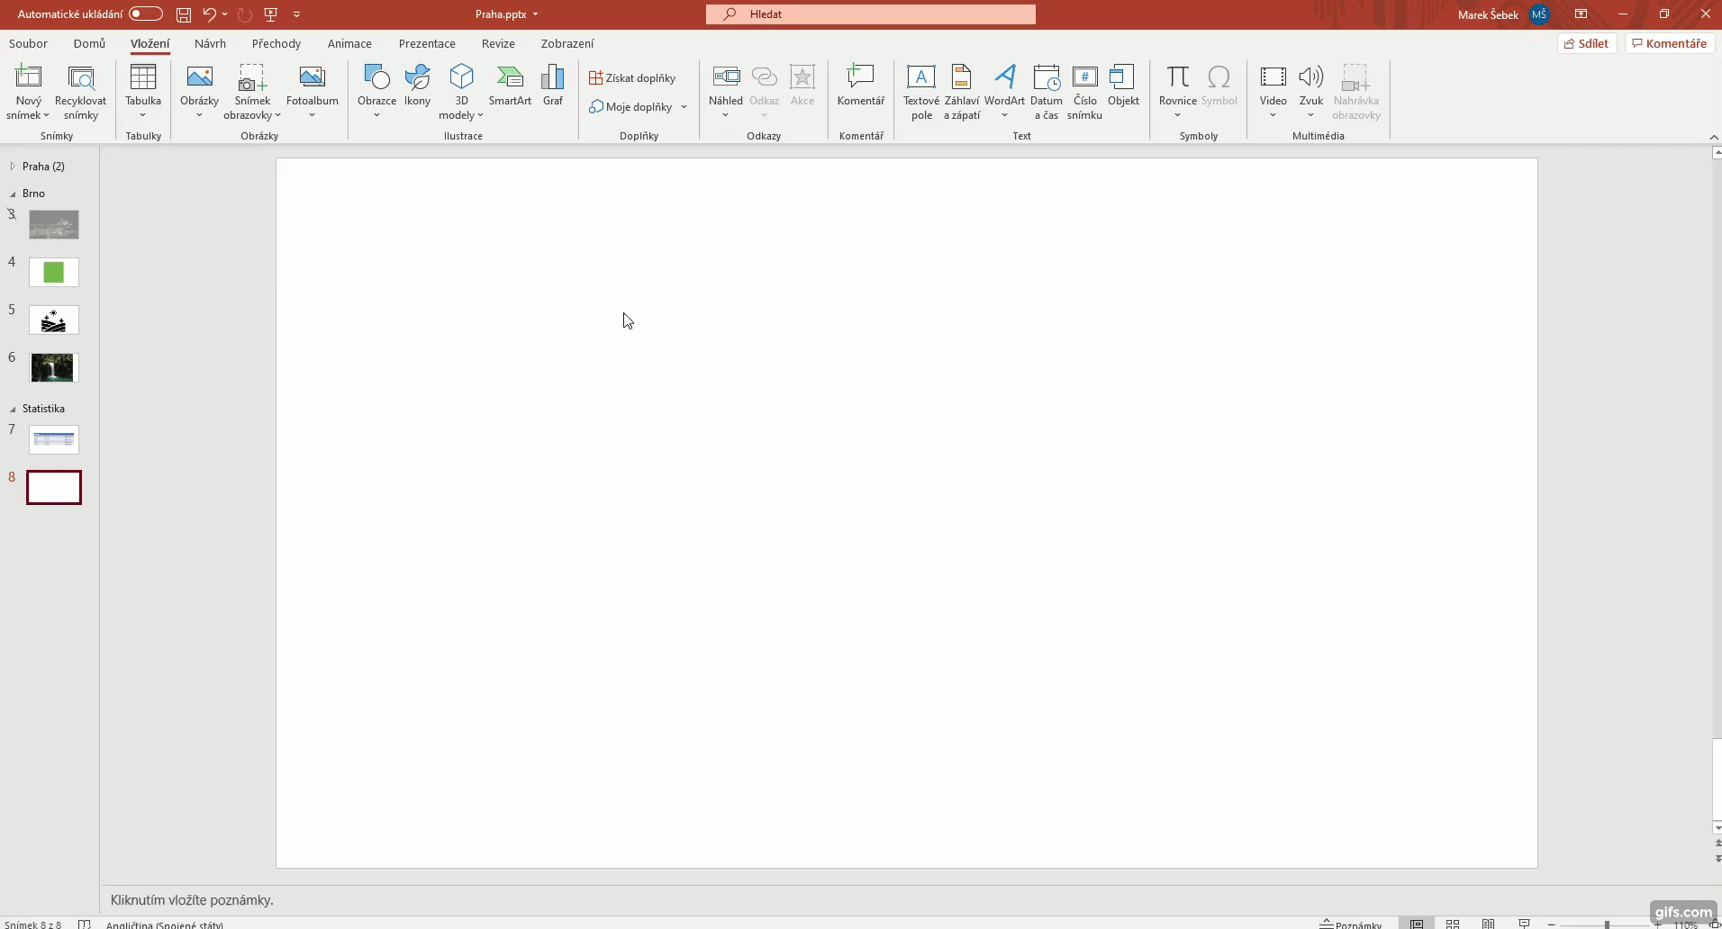This screenshot has width=1722, height=929.
Task: Insert a Textové pole (text box)
Action: coord(922,90)
